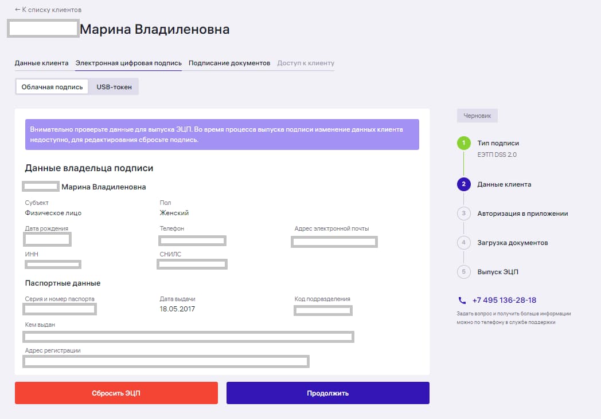Click step 5 circle Выпуск ЭЦП
This screenshot has width=601, height=419.
(463, 272)
